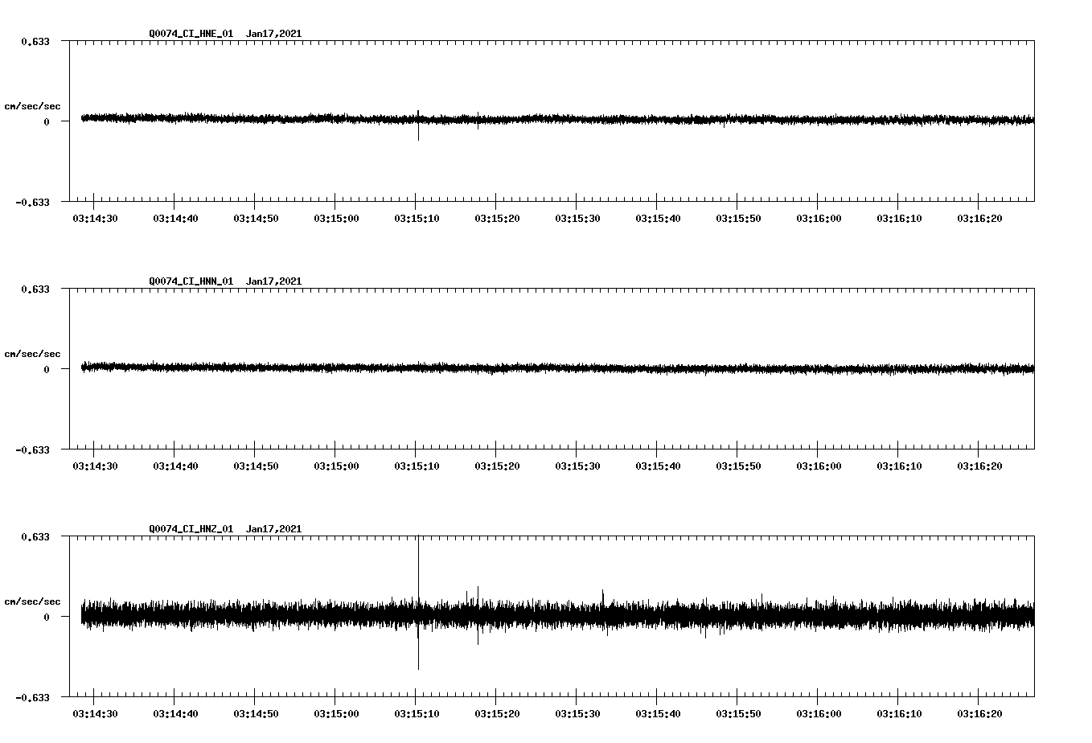
Task: Click the Jan17,2021 date label on top plot
Action: (274, 34)
